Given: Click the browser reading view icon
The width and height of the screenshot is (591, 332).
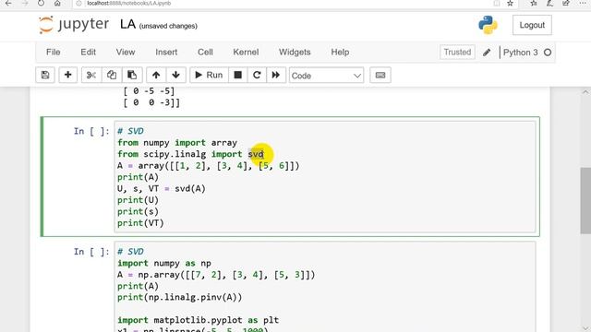Looking at the screenshot, I should 497,4.
